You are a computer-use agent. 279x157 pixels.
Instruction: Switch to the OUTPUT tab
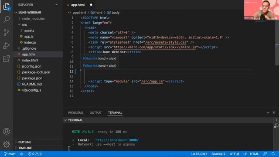(x=95, y=113)
